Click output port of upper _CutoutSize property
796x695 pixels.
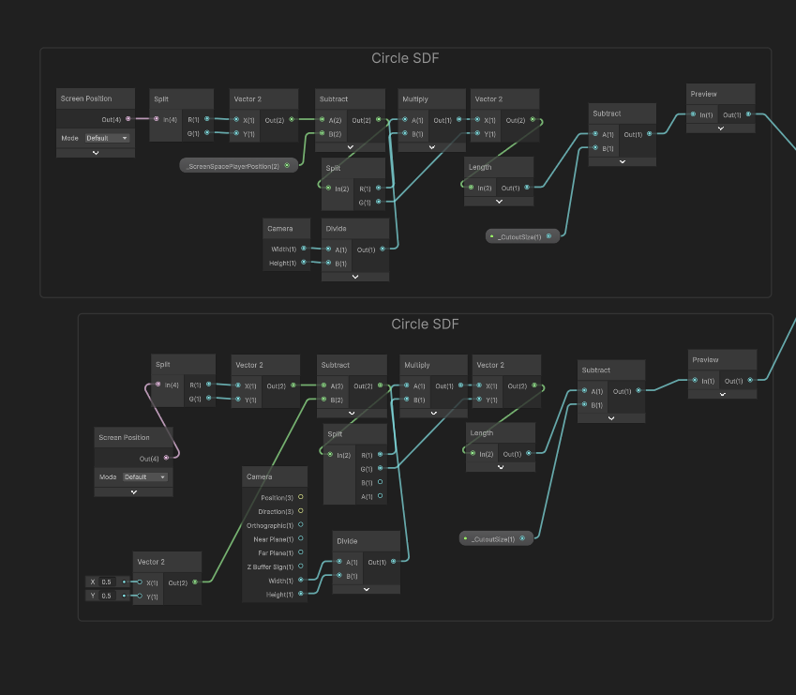549,236
